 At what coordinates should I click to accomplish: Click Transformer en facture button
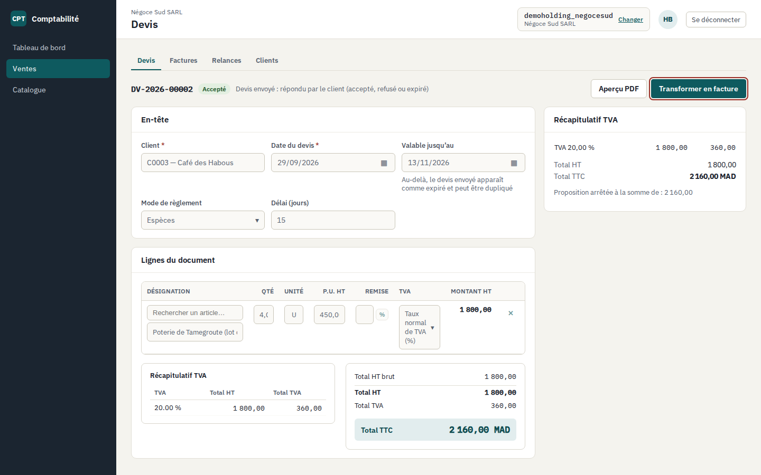point(699,89)
